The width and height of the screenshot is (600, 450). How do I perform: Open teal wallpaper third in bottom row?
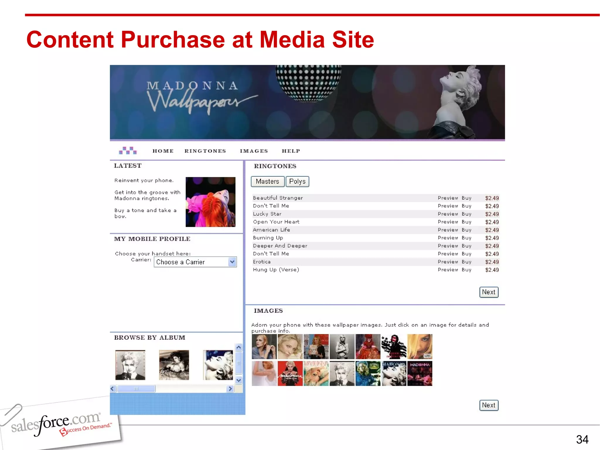point(316,373)
